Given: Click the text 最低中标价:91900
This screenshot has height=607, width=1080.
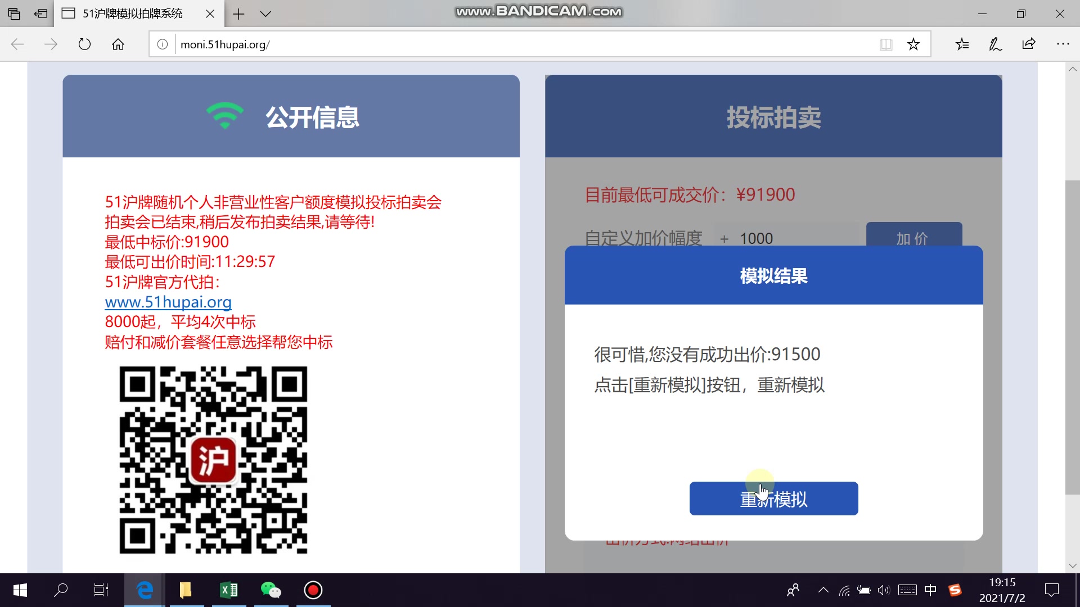Looking at the screenshot, I should [166, 242].
